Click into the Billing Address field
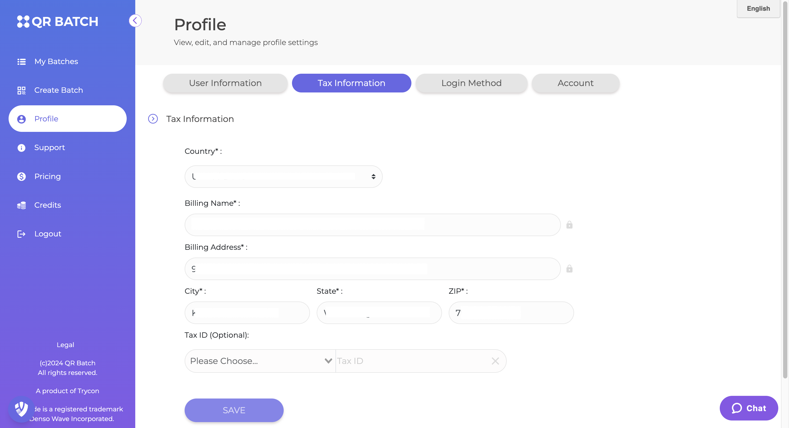 click(372, 269)
